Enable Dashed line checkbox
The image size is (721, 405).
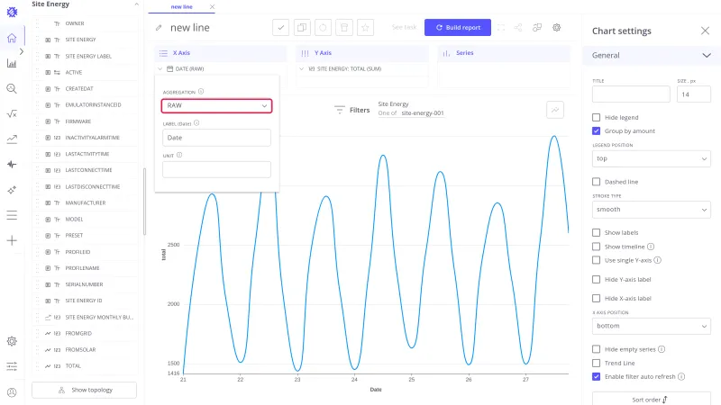(597, 182)
